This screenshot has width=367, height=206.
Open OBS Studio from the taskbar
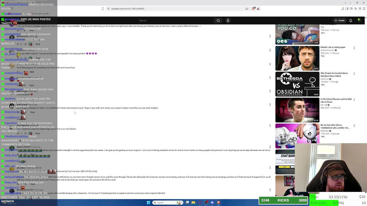point(206,203)
